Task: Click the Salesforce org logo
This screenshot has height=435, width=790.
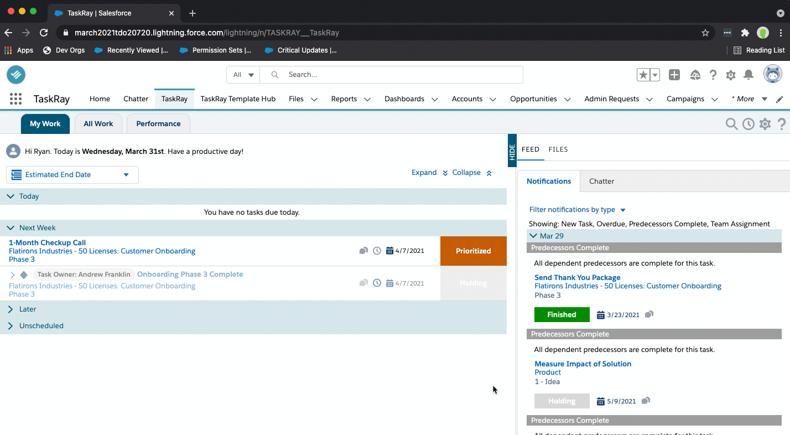Action: tap(16, 75)
